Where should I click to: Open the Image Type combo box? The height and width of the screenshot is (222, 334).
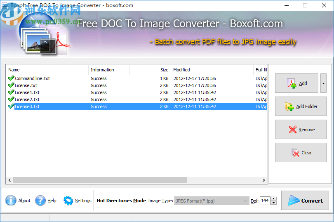tap(212, 201)
